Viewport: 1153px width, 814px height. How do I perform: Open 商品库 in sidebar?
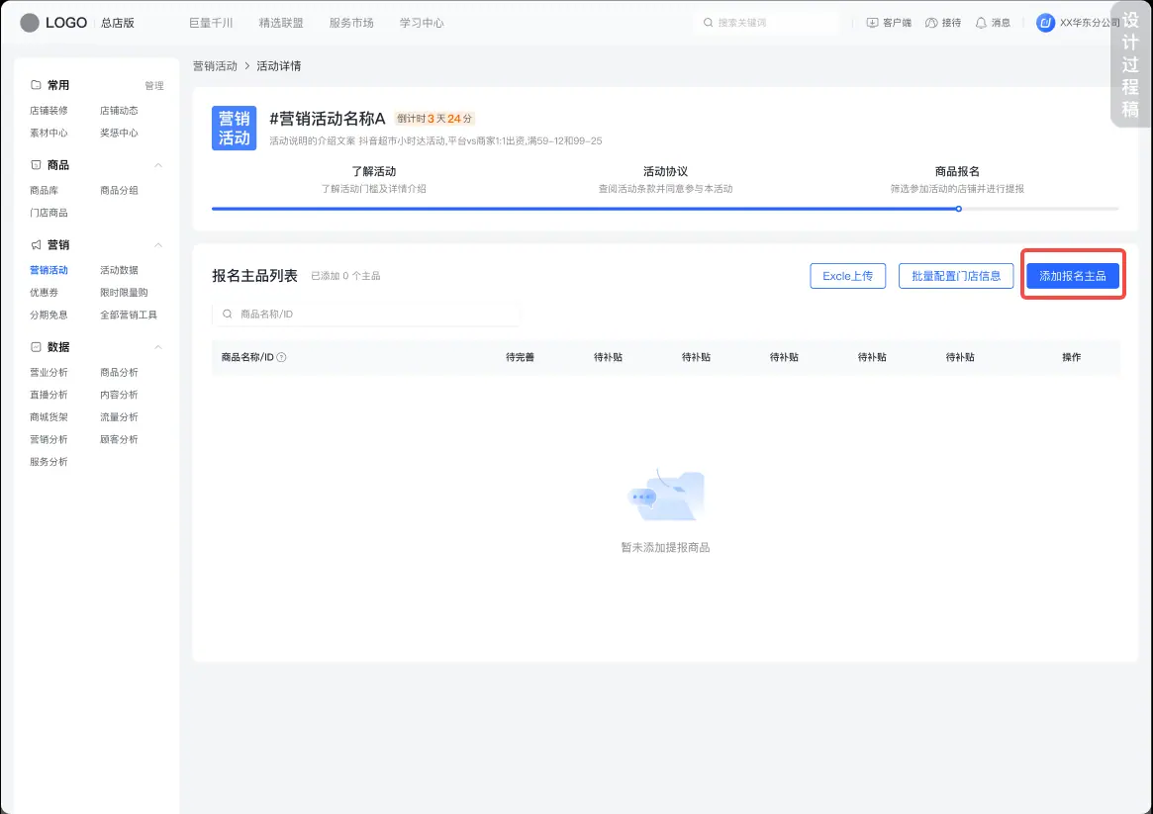[x=45, y=190]
